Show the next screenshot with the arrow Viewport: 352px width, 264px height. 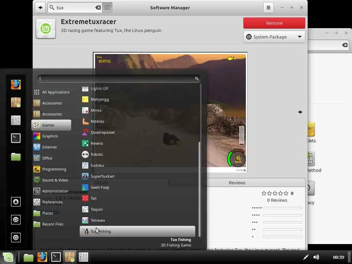pos(300,112)
